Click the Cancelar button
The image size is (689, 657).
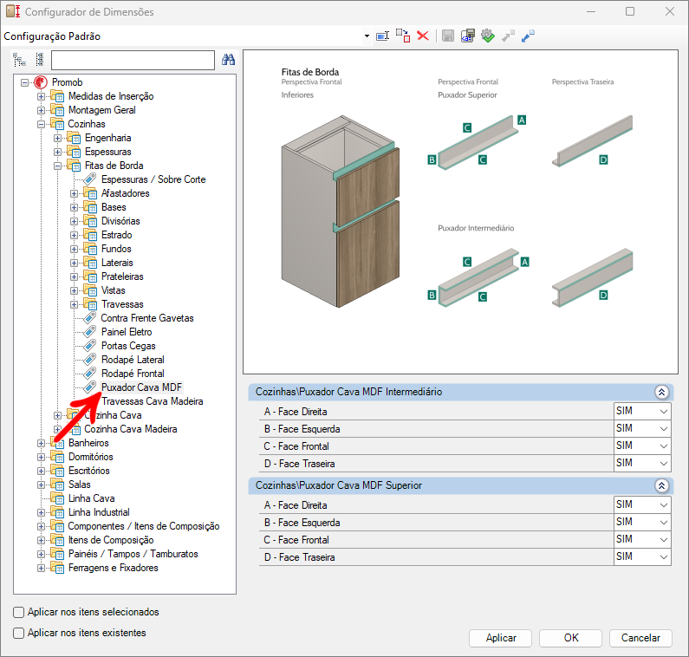640,638
